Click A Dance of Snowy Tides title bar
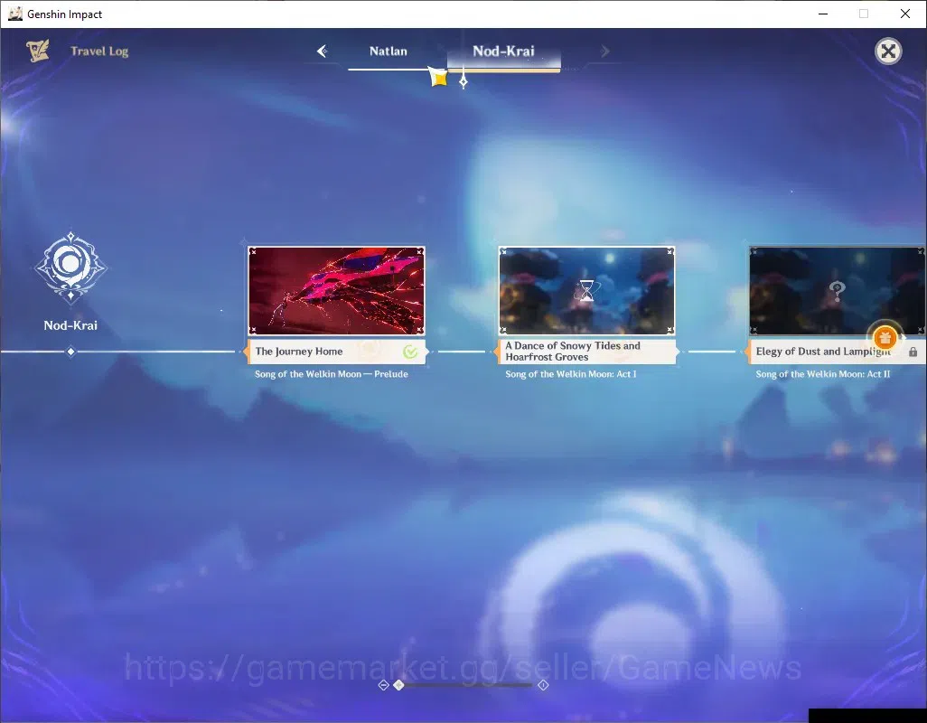This screenshot has width=927, height=723. (586, 352)
